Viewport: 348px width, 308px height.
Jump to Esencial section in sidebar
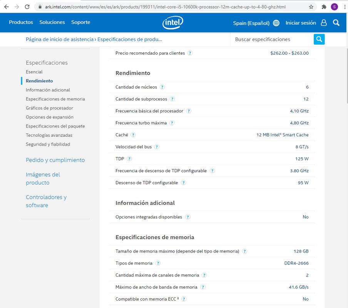(x=34, y=72)
